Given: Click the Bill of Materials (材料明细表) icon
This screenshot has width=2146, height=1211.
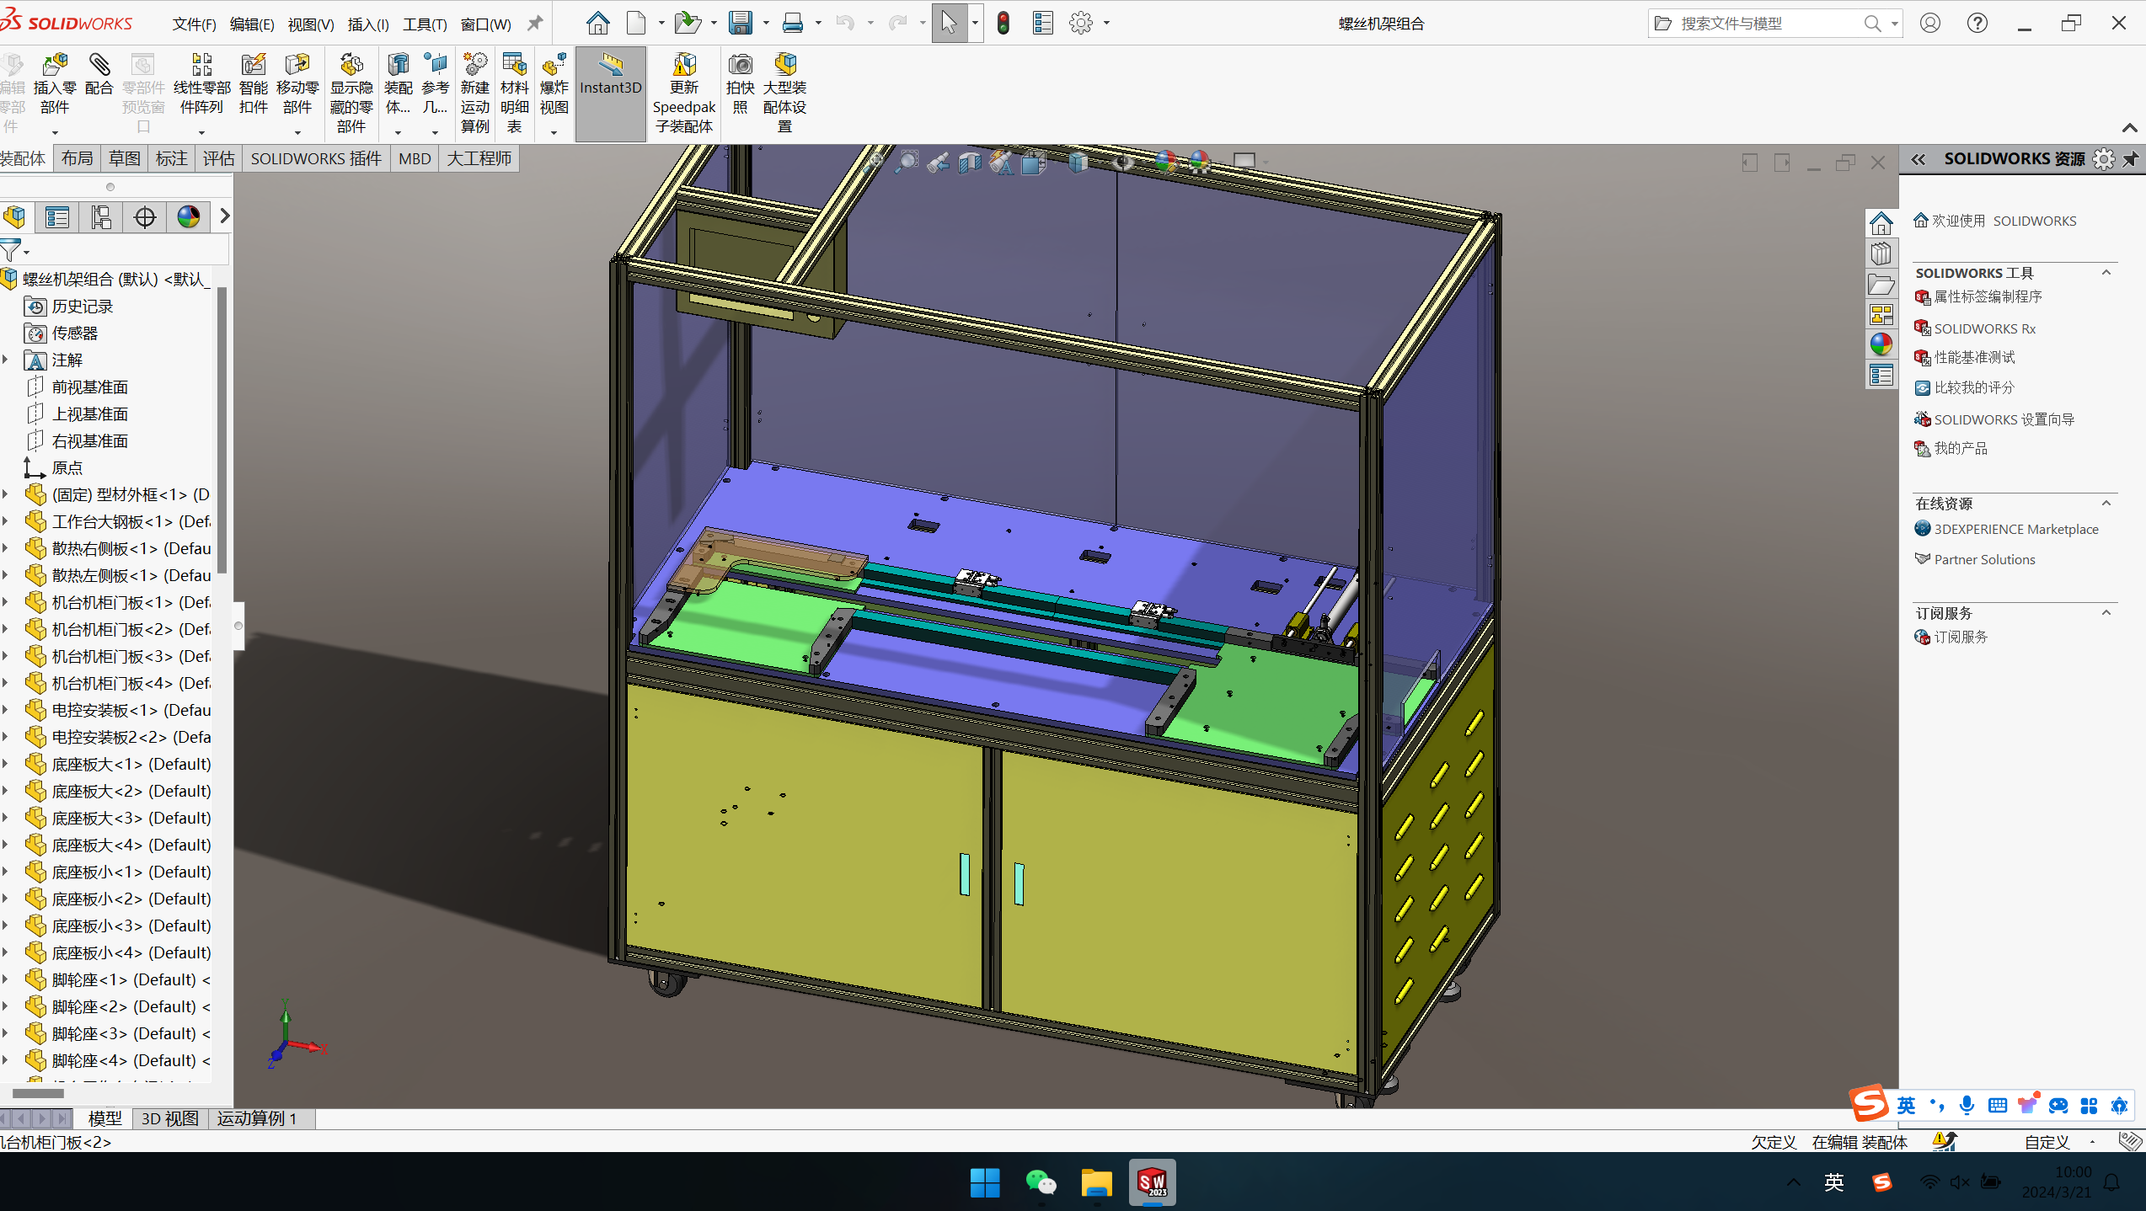Looking at the screenshot, I should click(x=514, y=66).
